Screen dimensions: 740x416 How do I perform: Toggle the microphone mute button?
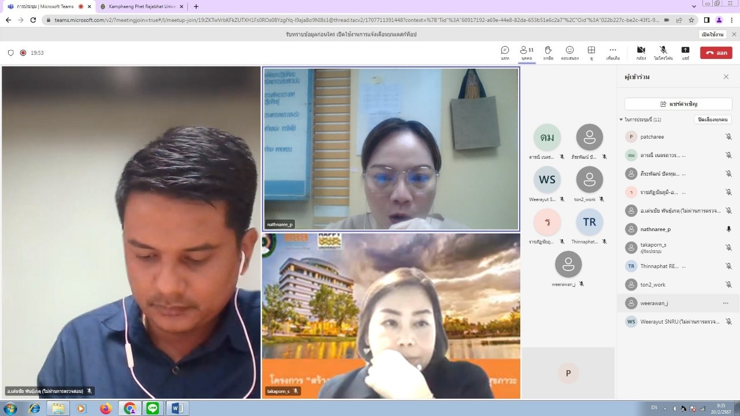[x=663, y=53]
